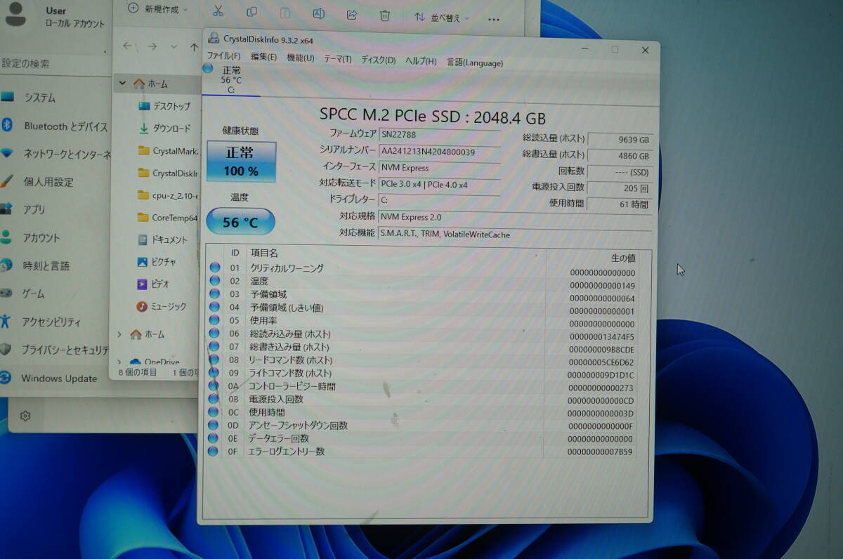
Task: Open デスクトップ in Explorer sidebar
Action: pos(164,106)
